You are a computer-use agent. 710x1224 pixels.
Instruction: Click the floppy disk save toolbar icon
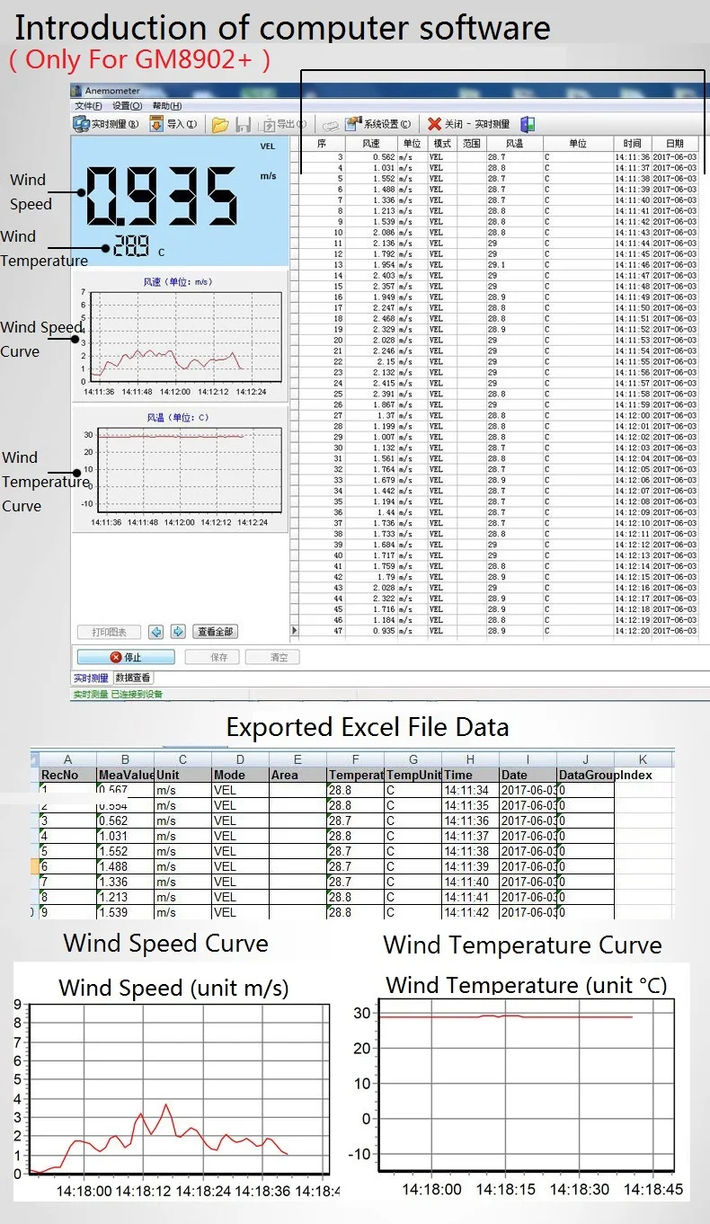pyautogui.click(x=244, y=125)
